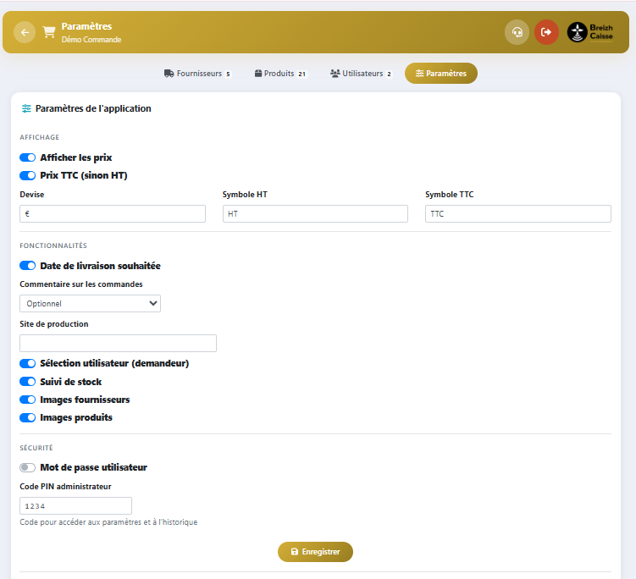The width and height of the screenshot is (636, 579).
Task: Disable the Afficher les prix toggle
Action: (27, 157)
